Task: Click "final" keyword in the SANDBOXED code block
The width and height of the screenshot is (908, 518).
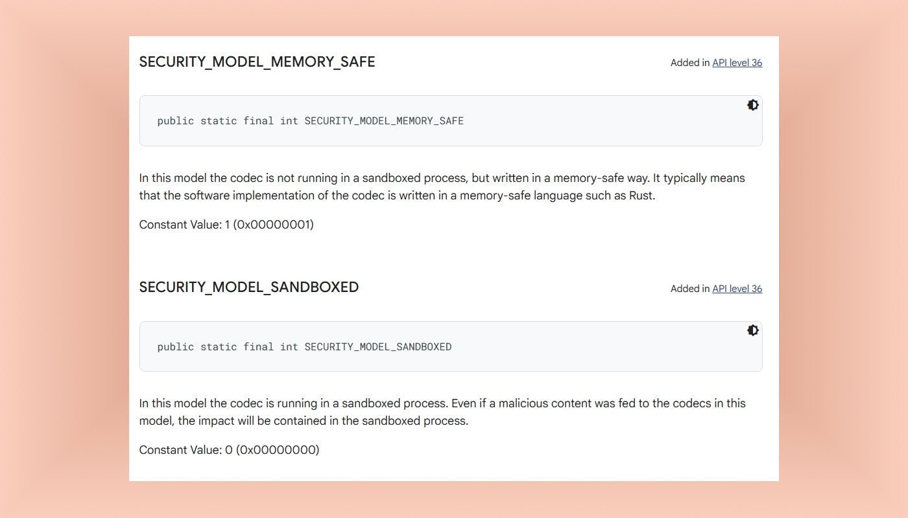Action: coord(258,347)
